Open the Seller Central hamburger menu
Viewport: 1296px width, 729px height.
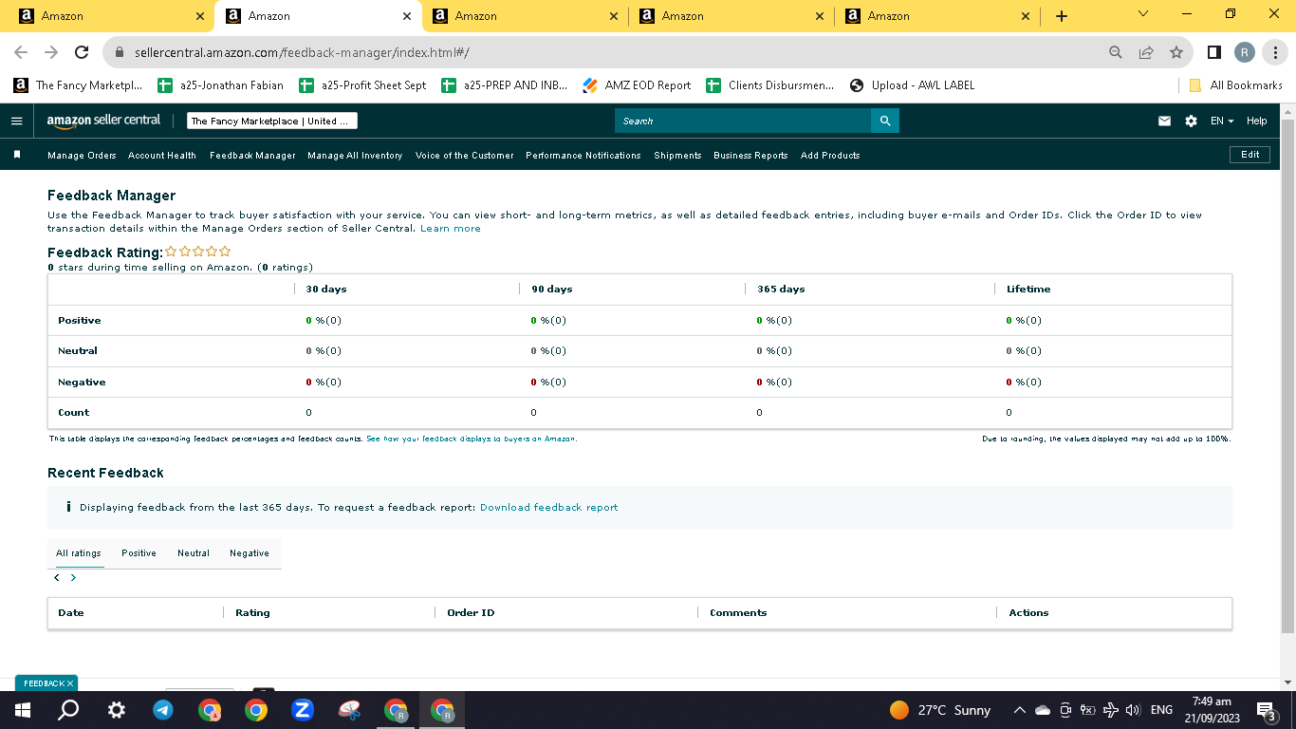[16, 121]
